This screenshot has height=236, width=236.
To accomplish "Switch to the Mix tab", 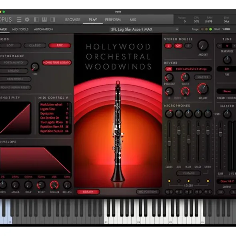I will tap(133, 20).
